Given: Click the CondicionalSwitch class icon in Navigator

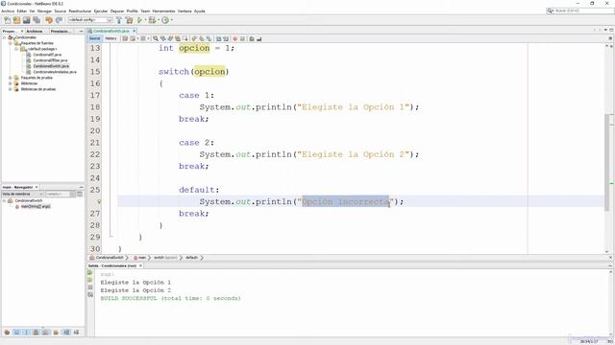Looking at the screenshot, I should (11, 200).
